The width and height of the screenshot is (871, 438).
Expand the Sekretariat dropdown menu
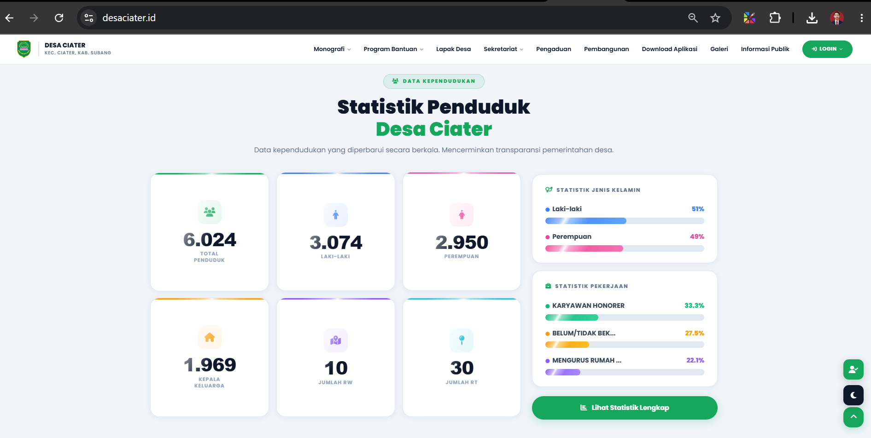coord(503,49)
